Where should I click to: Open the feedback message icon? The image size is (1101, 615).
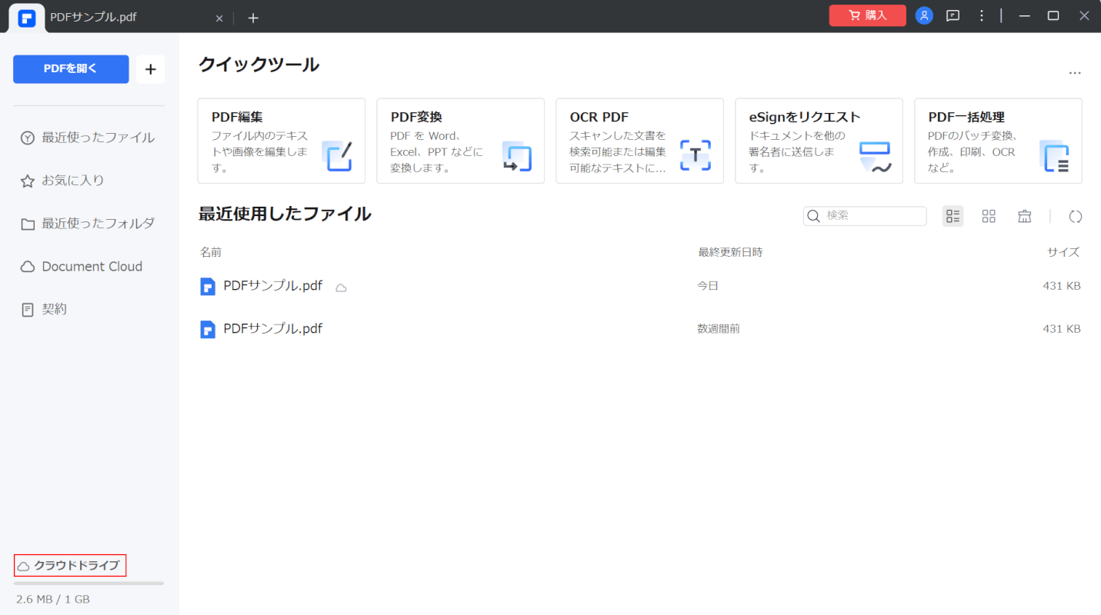click(x=953, y=15)
